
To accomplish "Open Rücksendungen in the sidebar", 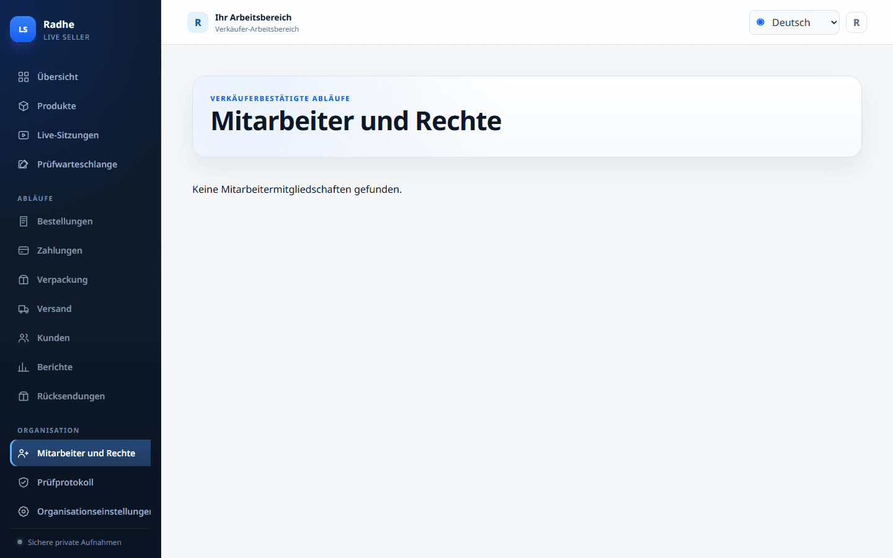I will pos(81,396).
